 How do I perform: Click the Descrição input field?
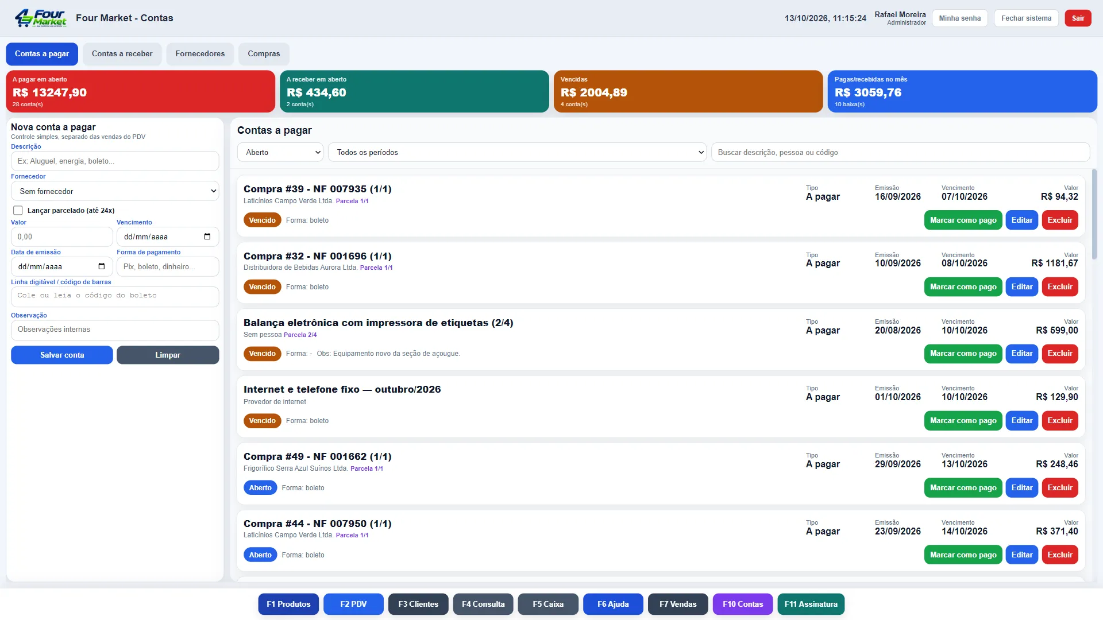tap(115, 161)
